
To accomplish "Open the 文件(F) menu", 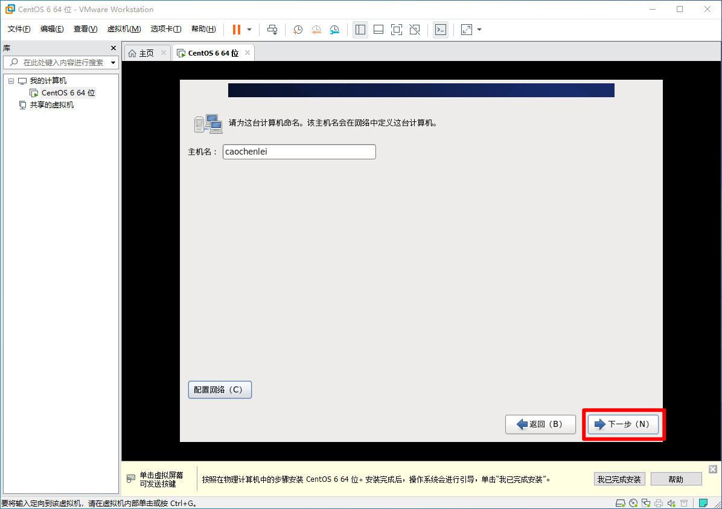I will [x=19, y=29].
